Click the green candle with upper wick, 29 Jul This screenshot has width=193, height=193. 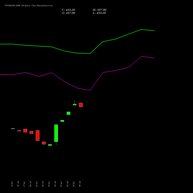coord(74,105)
